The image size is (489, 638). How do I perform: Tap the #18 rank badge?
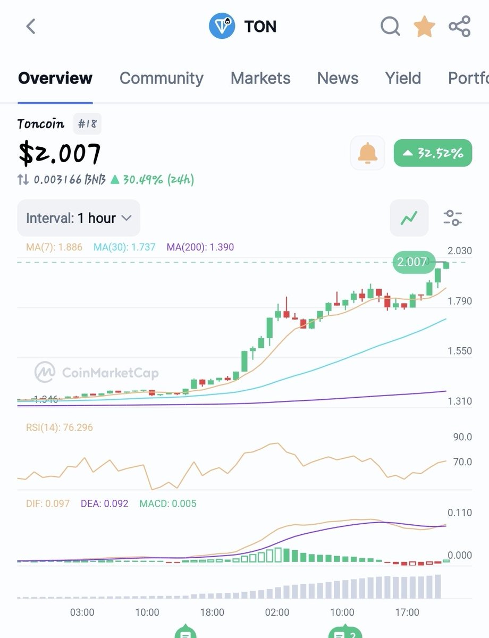tap(87, 124)
